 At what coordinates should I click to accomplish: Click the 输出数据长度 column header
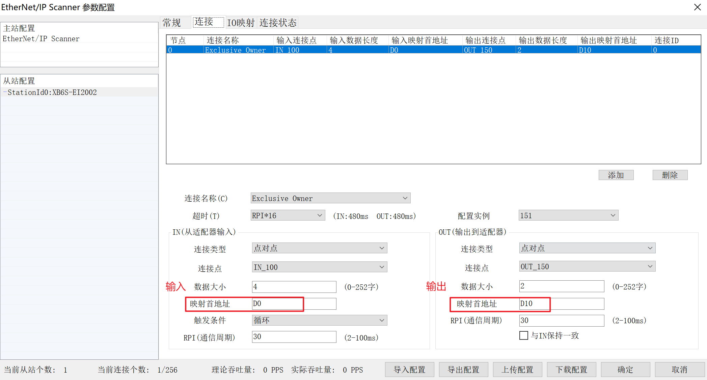point(546,41)
